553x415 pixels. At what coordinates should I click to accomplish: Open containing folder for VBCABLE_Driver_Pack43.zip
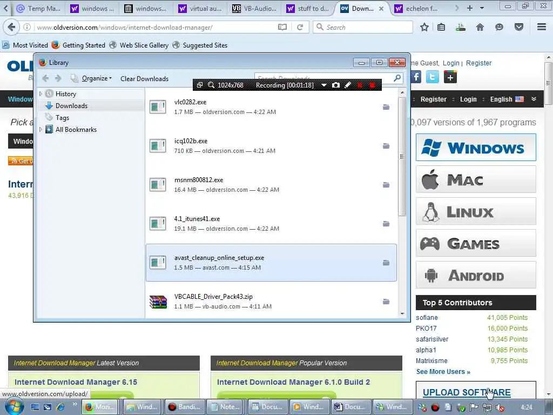(386, 302)
